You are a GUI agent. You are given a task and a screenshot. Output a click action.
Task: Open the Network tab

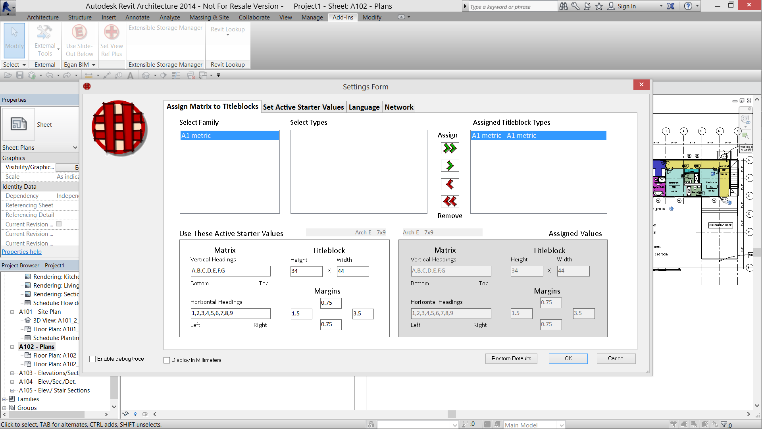point(398,107)
